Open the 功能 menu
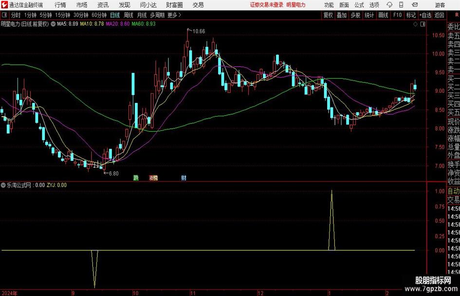Viewport: 460px width, 296px height. pos(329,5)
